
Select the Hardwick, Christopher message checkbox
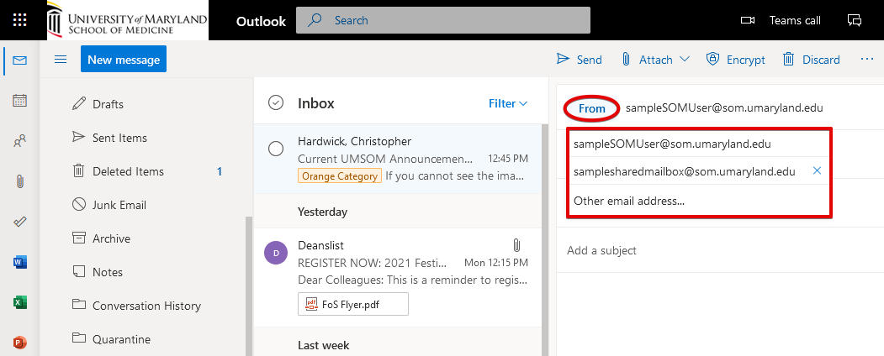pyautogui.click(x=275, y=149)
